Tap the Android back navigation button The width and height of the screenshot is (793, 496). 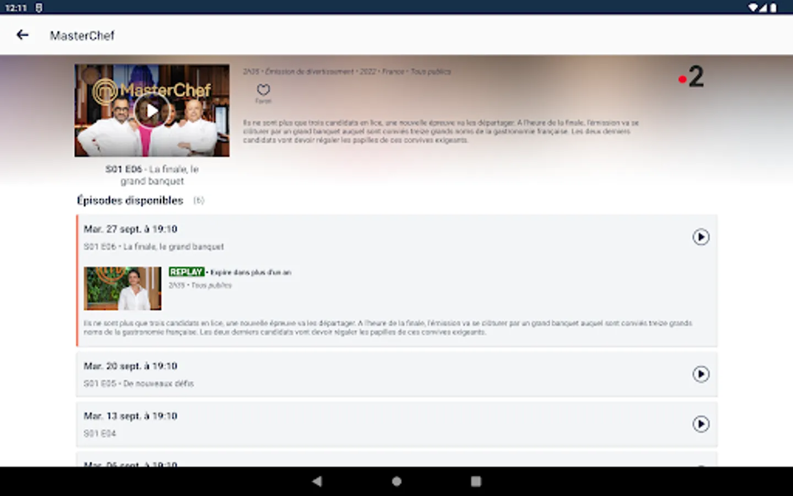[x=317, y=481]
